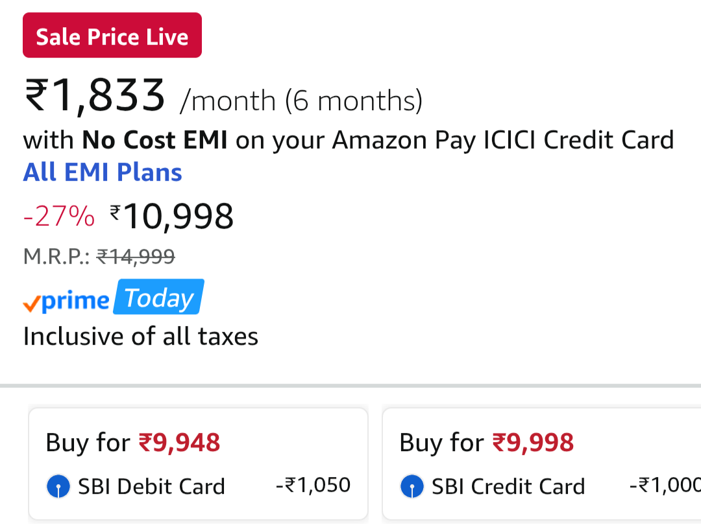Click the SBI Credit Card label

pos(508,486)
